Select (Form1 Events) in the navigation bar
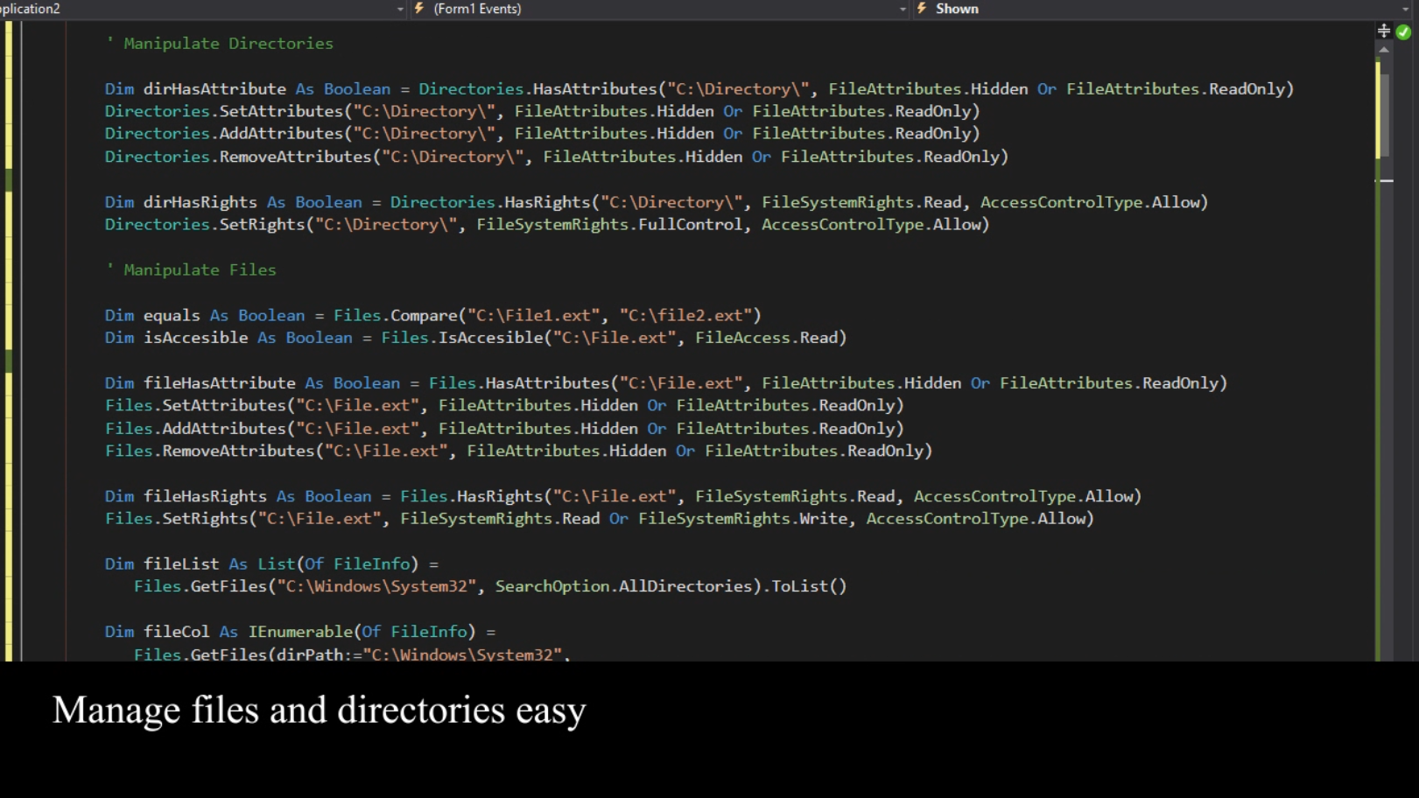 pyautogui.click(x=477, y=9)
